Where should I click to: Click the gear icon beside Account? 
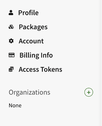11,41
